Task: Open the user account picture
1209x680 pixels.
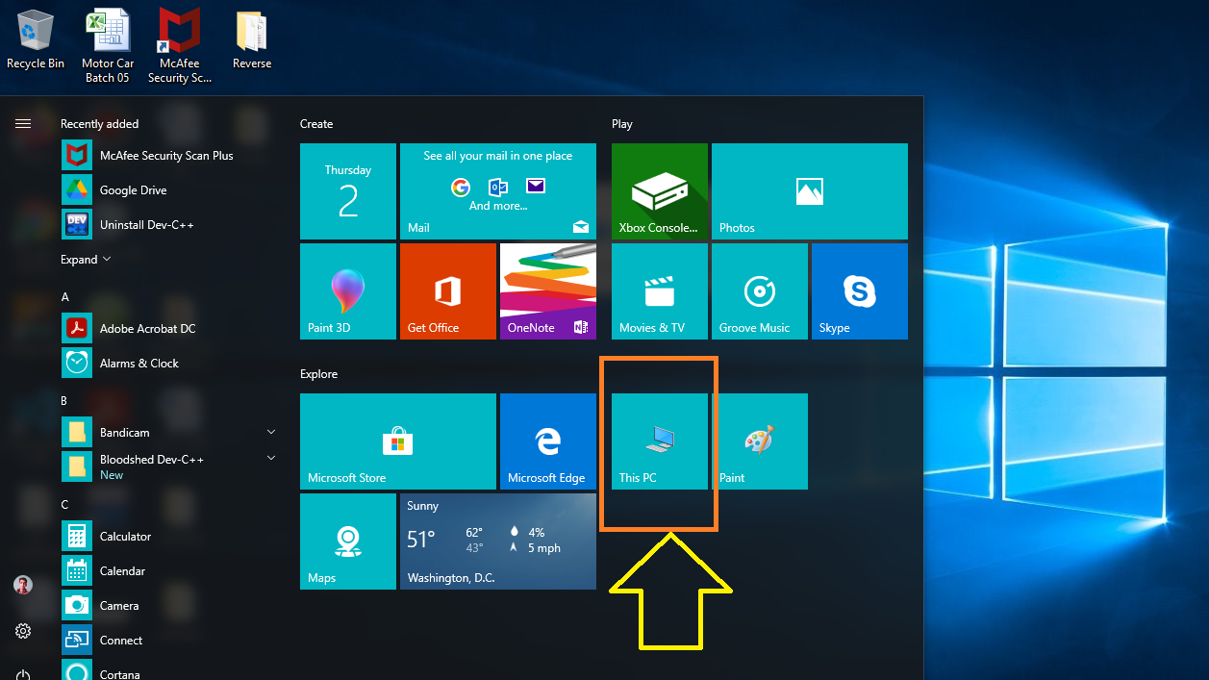Action: (x=23, y=585)
